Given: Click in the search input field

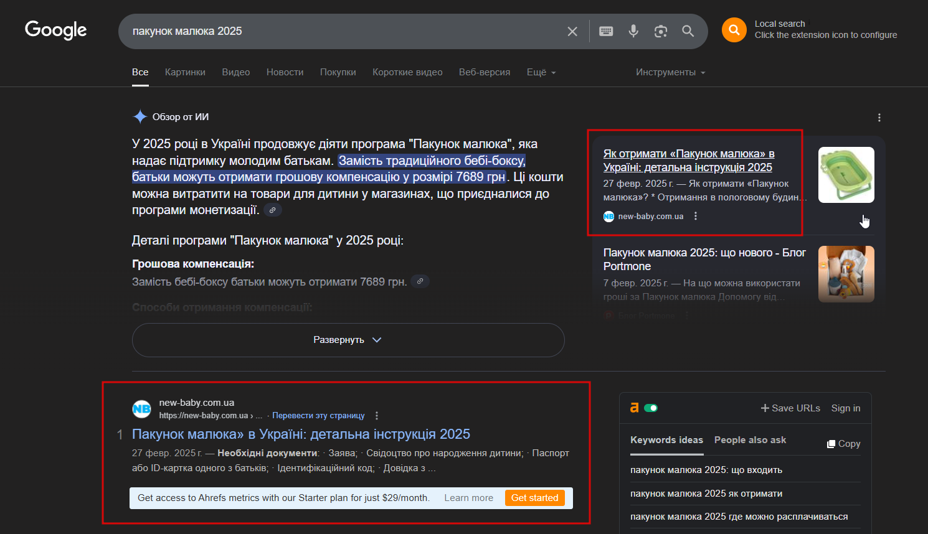Looking at the screenshot, I should point(343,31).
